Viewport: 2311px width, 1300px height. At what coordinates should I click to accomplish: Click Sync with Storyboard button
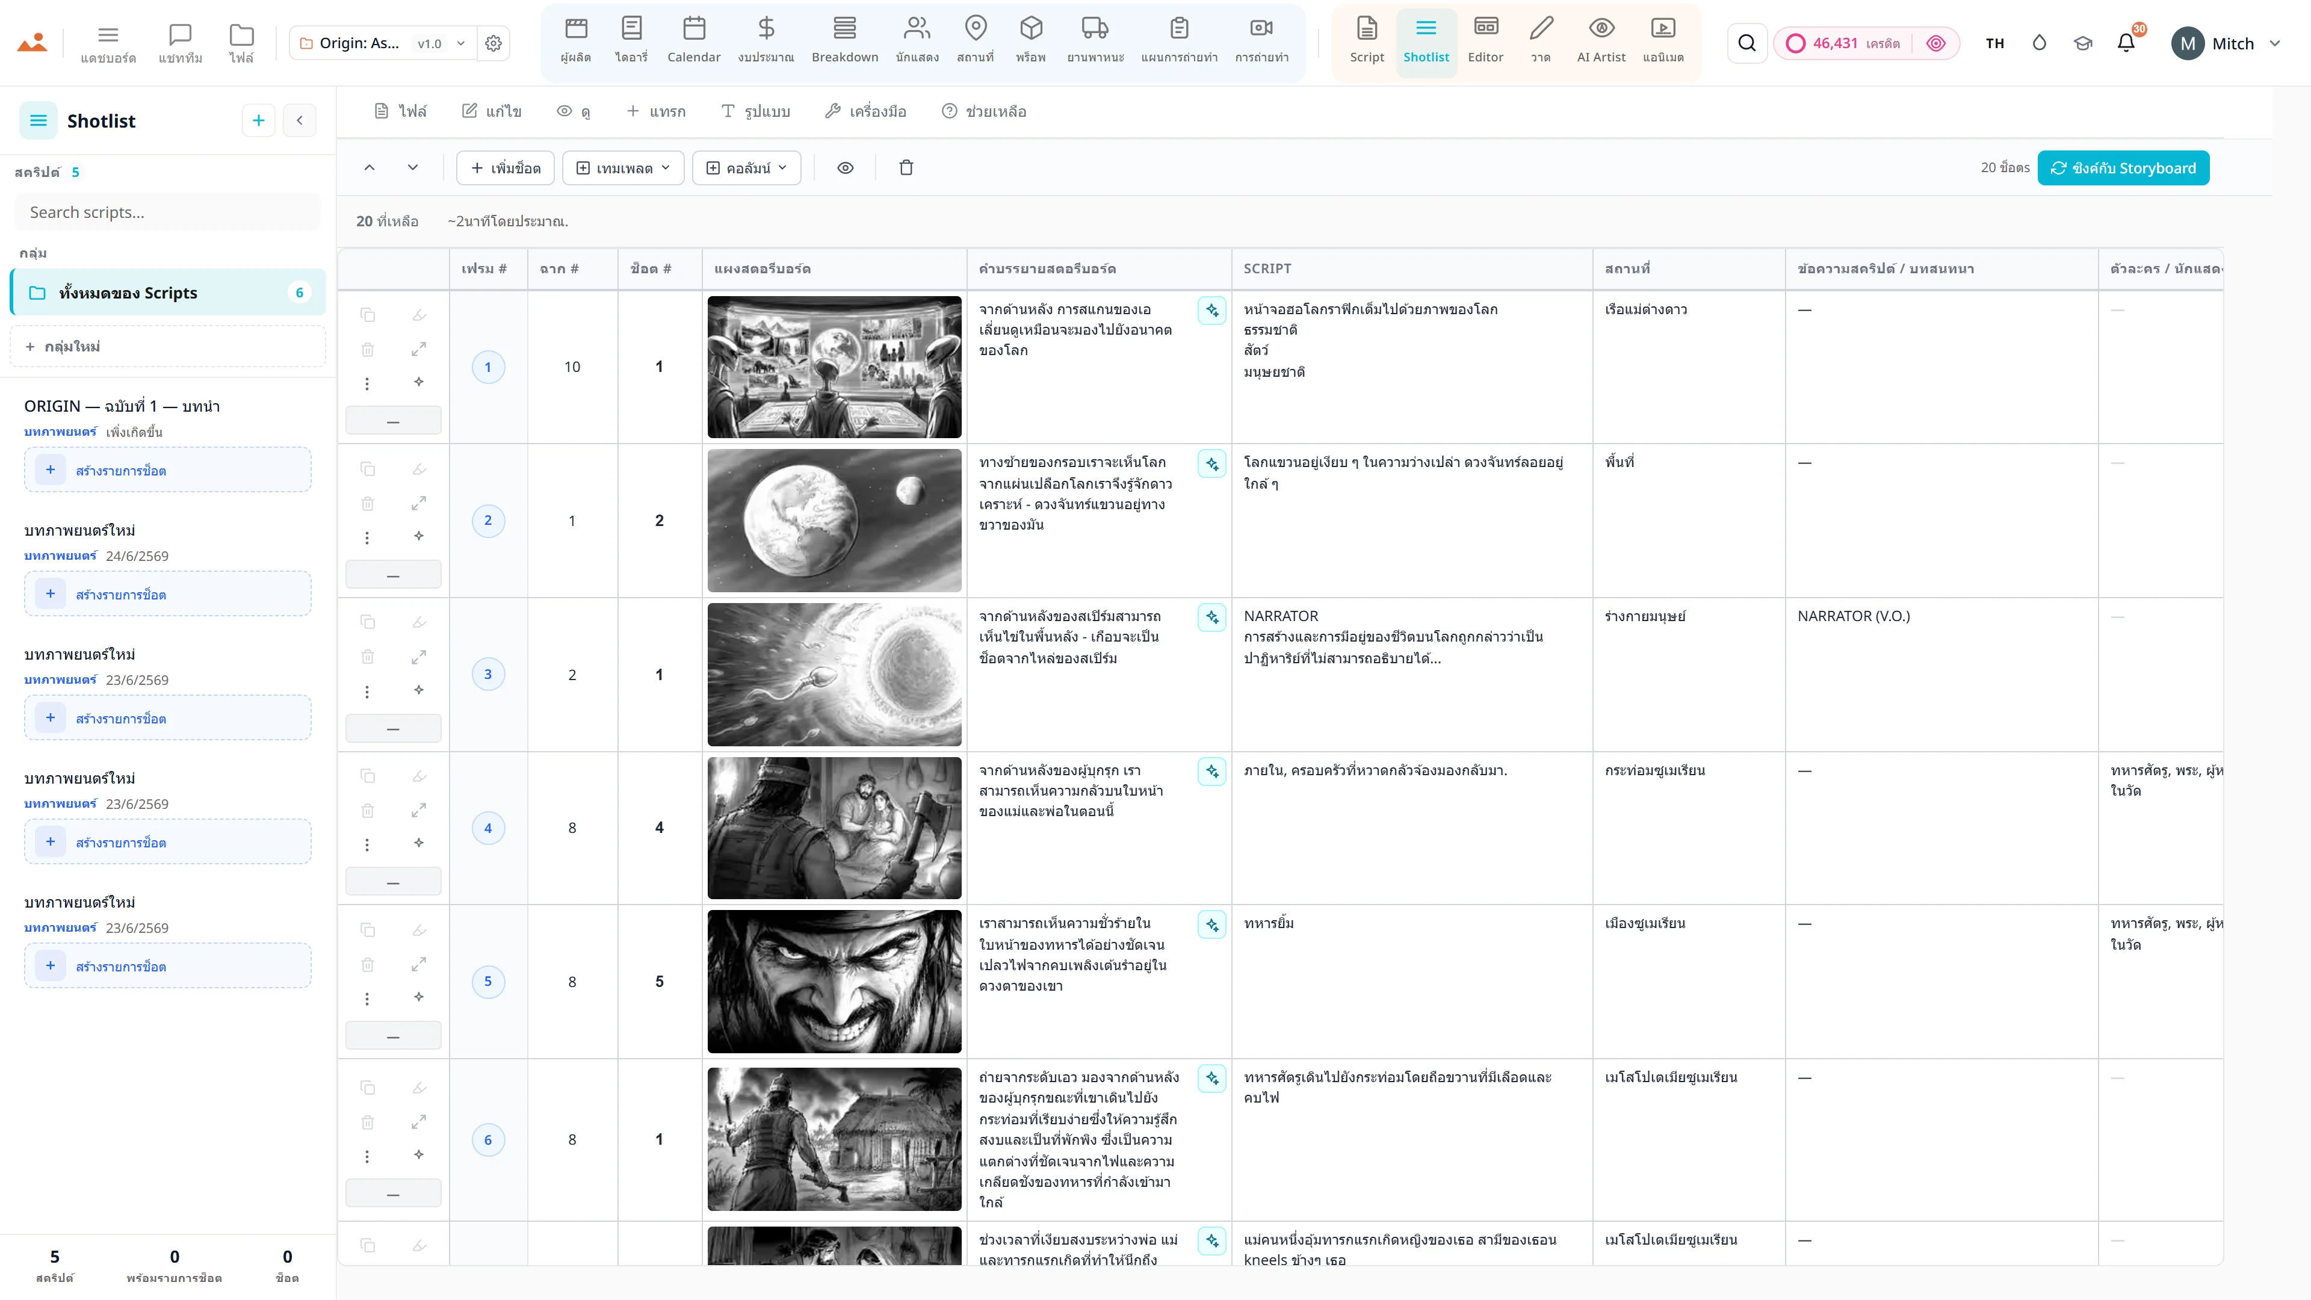(2123, 168)
